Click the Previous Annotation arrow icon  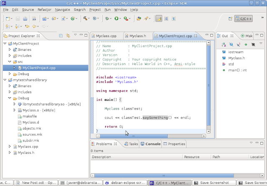(17, 26)
